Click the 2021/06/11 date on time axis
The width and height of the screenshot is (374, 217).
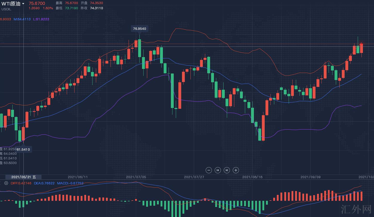(x=78, y=177)
